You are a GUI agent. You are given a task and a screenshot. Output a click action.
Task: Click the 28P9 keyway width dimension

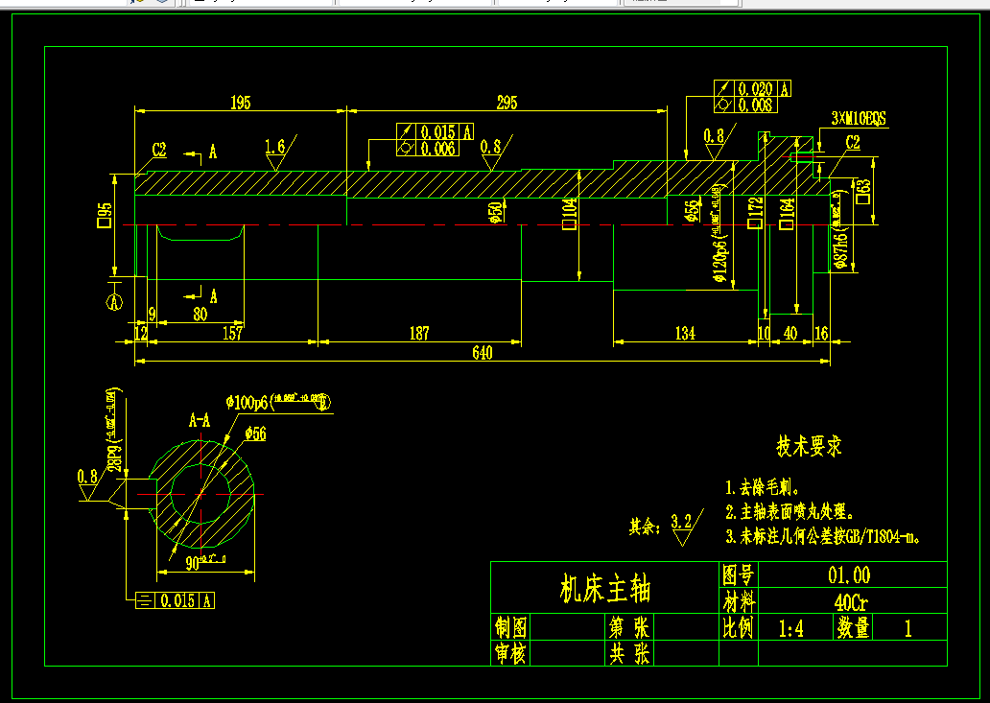pos(114,431)
